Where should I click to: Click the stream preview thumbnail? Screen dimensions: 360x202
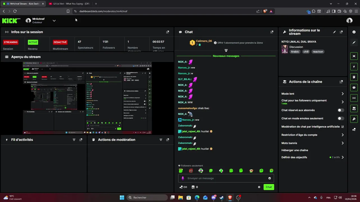[87, 98]
